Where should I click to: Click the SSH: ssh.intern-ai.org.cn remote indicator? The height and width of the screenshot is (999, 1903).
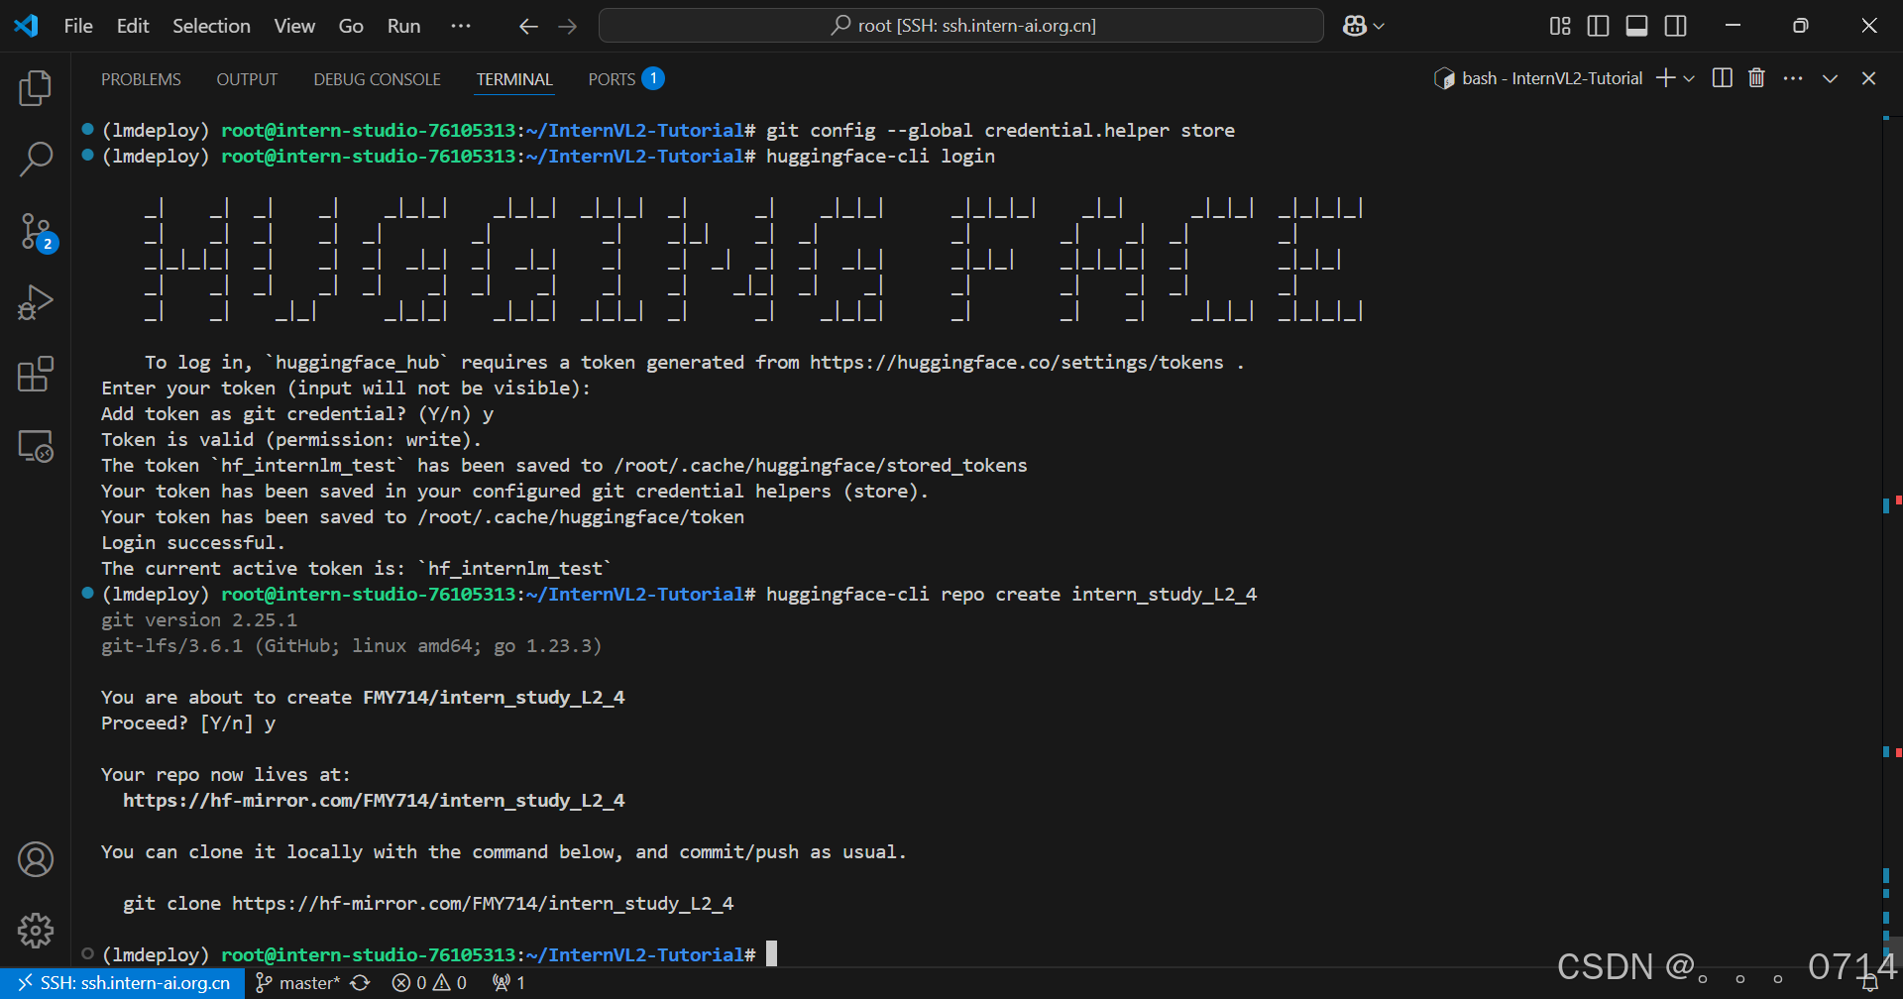[123, 983]
